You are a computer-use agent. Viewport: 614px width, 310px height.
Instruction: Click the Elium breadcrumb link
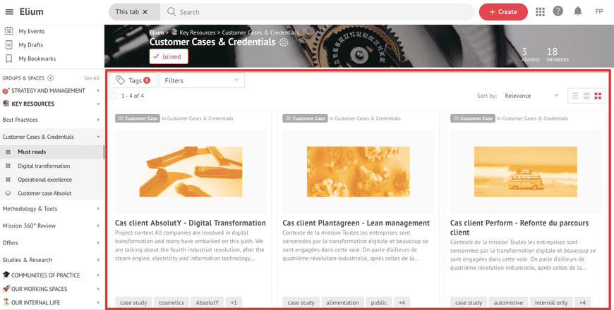coord(157,32)
